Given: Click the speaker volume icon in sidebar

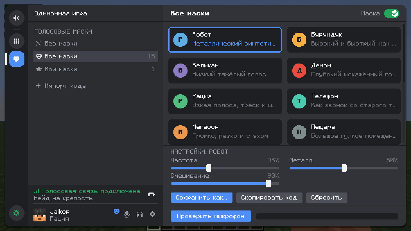Looking at the screenshot, I should [17, 18].
